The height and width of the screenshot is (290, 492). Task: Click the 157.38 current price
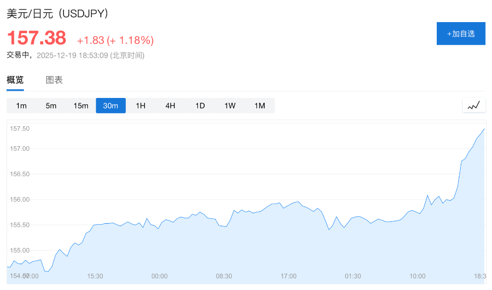[x=36, y=38]
